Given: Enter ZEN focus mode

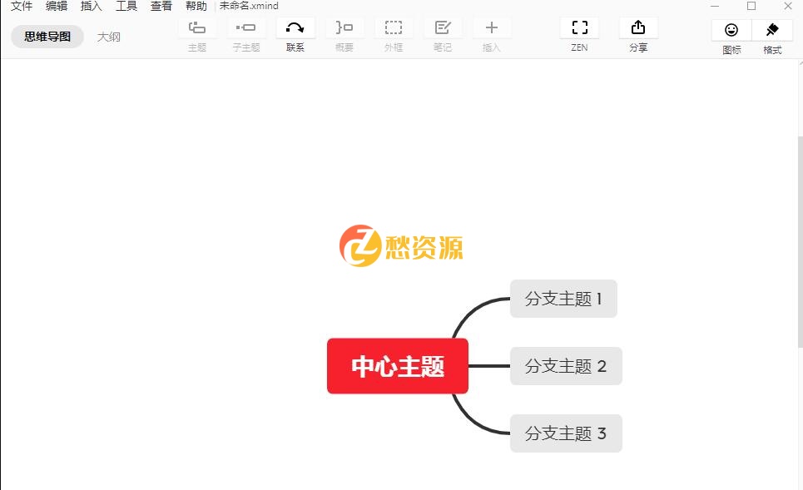Looking at the screenshot, I should point(578,33).
